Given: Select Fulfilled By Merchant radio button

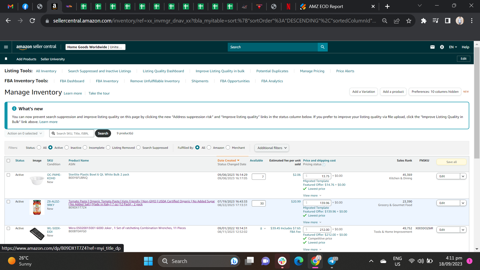Looking at the screenshot, I should [x=228, y=147].
